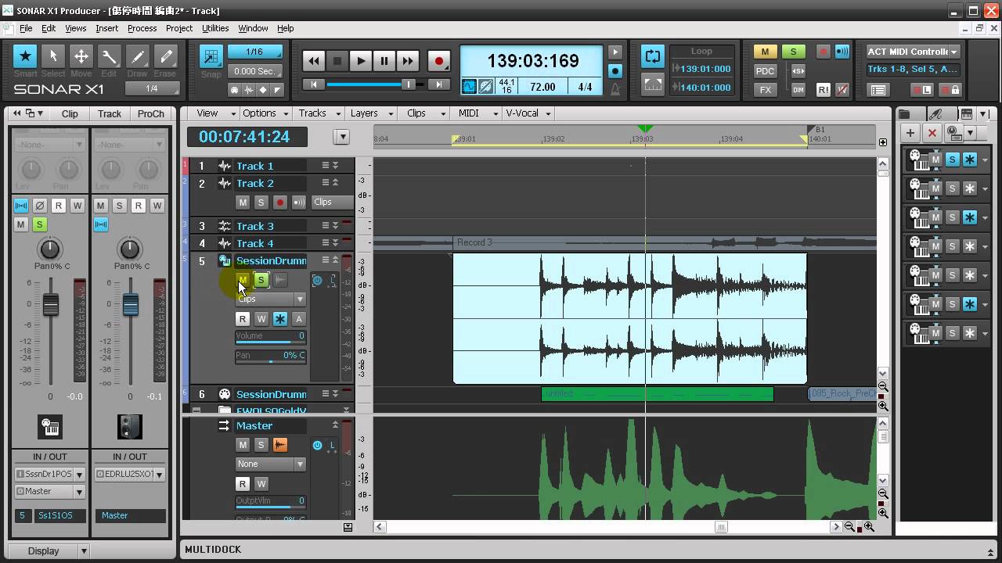Viewport: 1002px width, 563px height.
Task: Open the Edit menu
Action: [49, 28]
